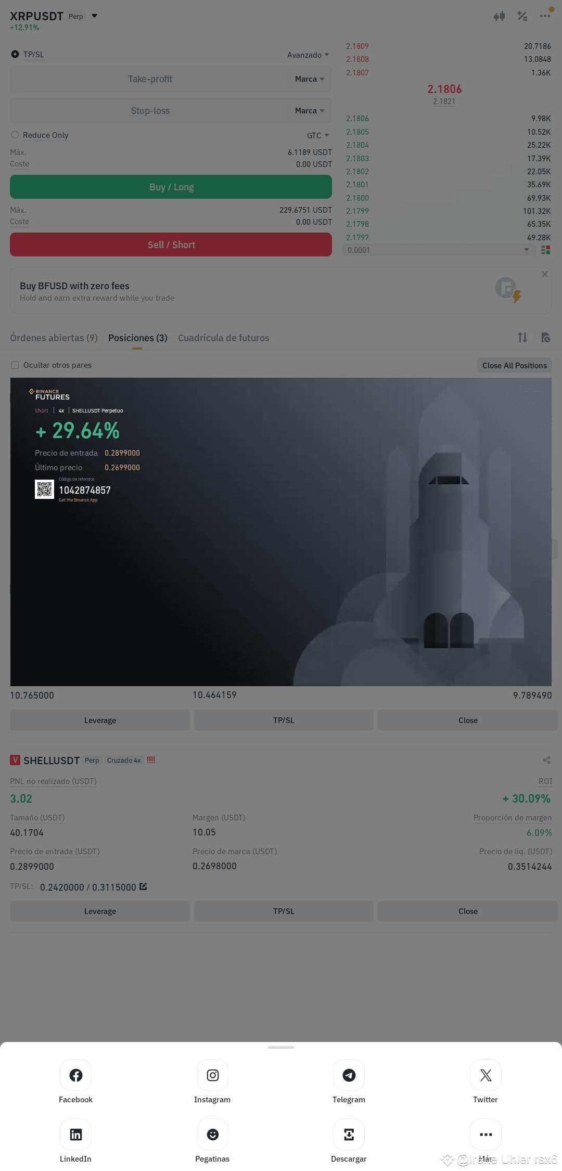Tap ROI label
The height and width of the screenshot is (1171, 562).
point(545,781)
